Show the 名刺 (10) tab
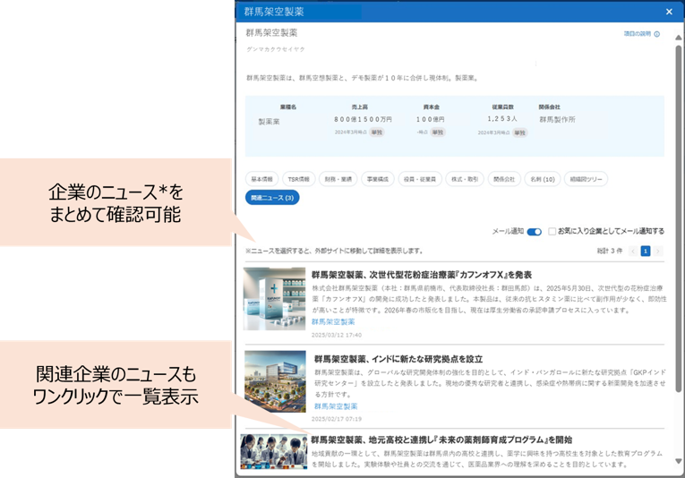The image size is (685, 478). 541,179
